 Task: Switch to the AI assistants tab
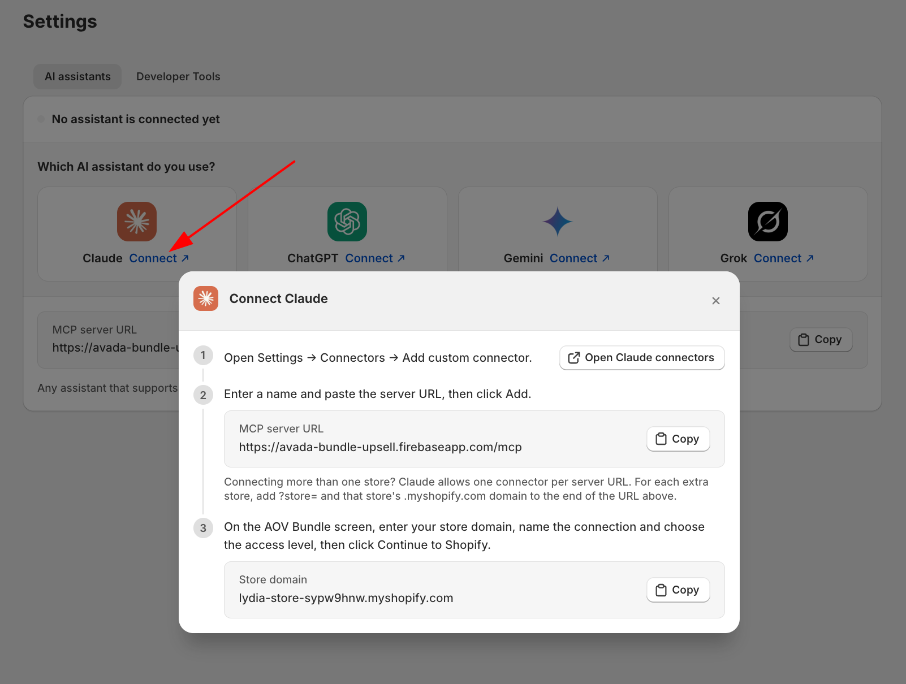77,77
